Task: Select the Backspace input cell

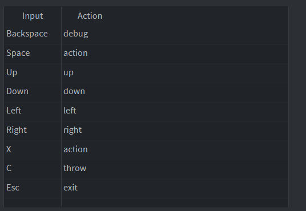Action: coord(33,34)
